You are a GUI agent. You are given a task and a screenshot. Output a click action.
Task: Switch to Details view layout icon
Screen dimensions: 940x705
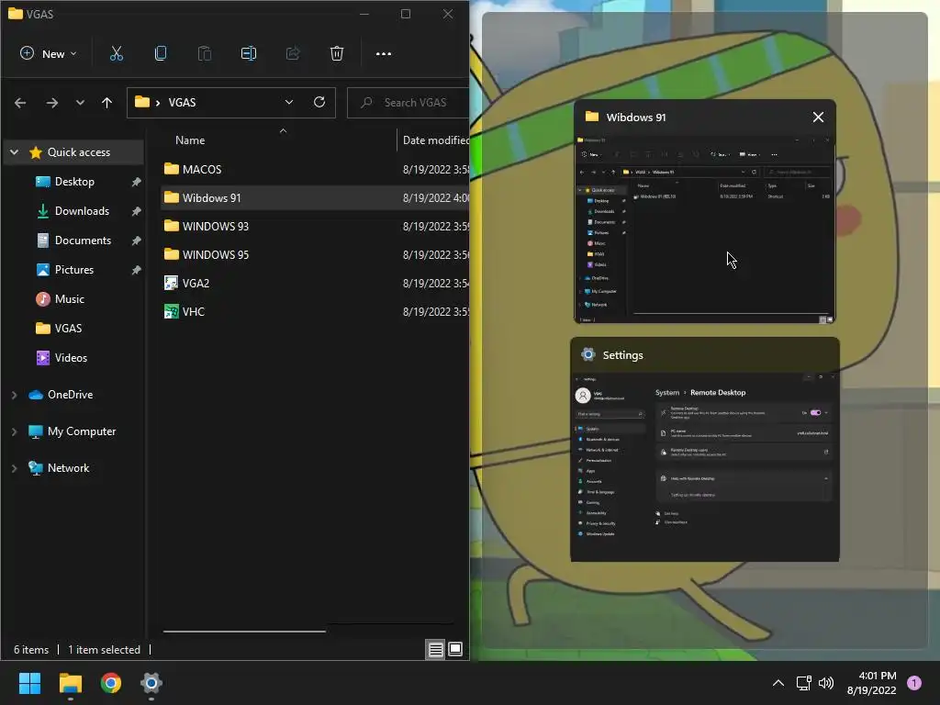436,649
